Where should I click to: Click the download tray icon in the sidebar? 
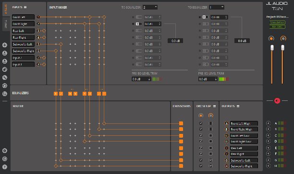pos(5,61)
